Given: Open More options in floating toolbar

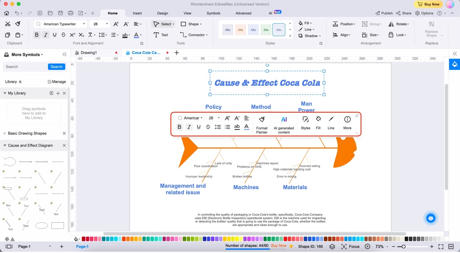Looking at the screenshot, I should tap(347, 123).
